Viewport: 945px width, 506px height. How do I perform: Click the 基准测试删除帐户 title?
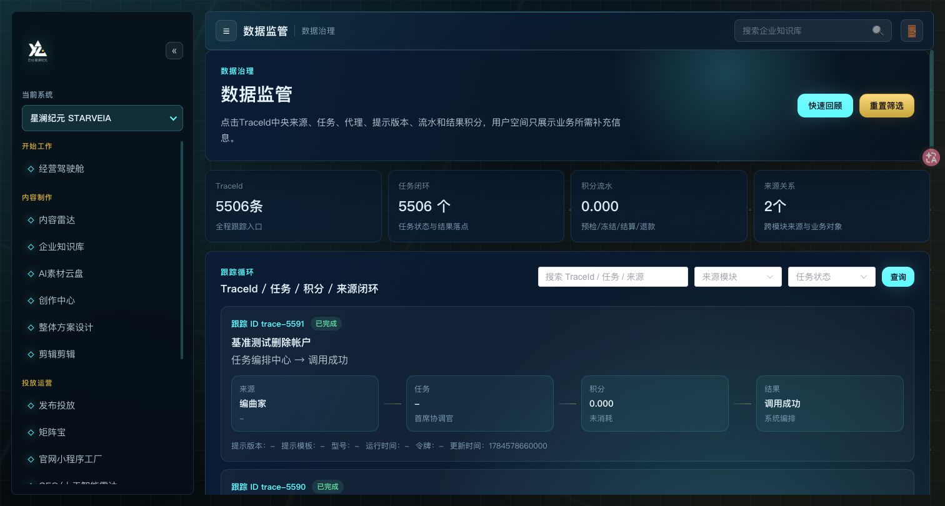tap(271, 342)
